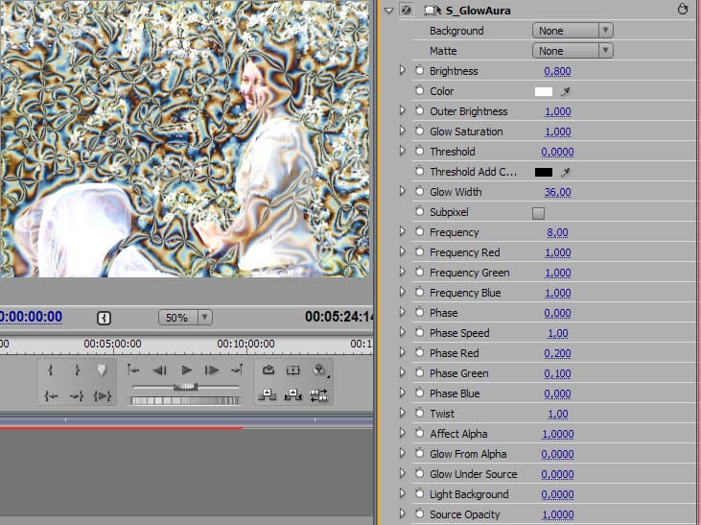Enable the Subpixel checkbox
The image size is (701, 525).
coord(538,213)
